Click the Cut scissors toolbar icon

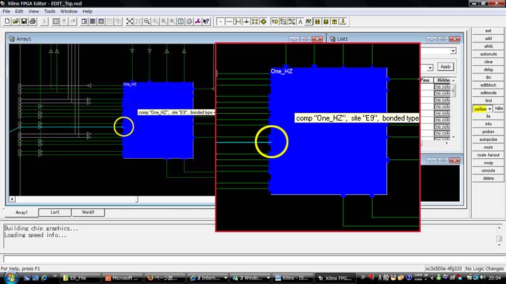[44, 22]
